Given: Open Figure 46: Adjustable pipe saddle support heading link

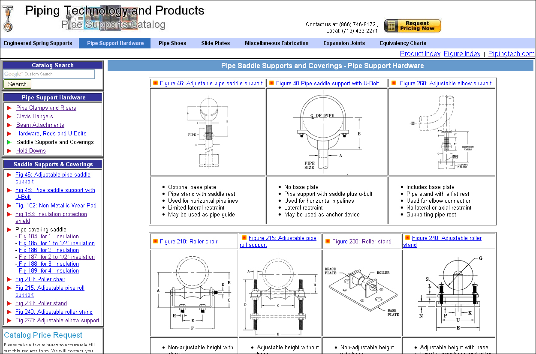Looking at the screenshot, I should point(211,84).
